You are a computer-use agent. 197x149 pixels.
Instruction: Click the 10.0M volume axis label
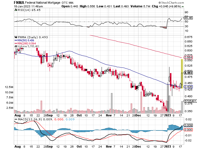pos(9,92)
